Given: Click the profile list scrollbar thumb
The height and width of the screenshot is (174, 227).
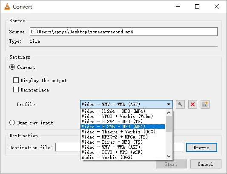Looking at the screenshot, I should (169, 124).
